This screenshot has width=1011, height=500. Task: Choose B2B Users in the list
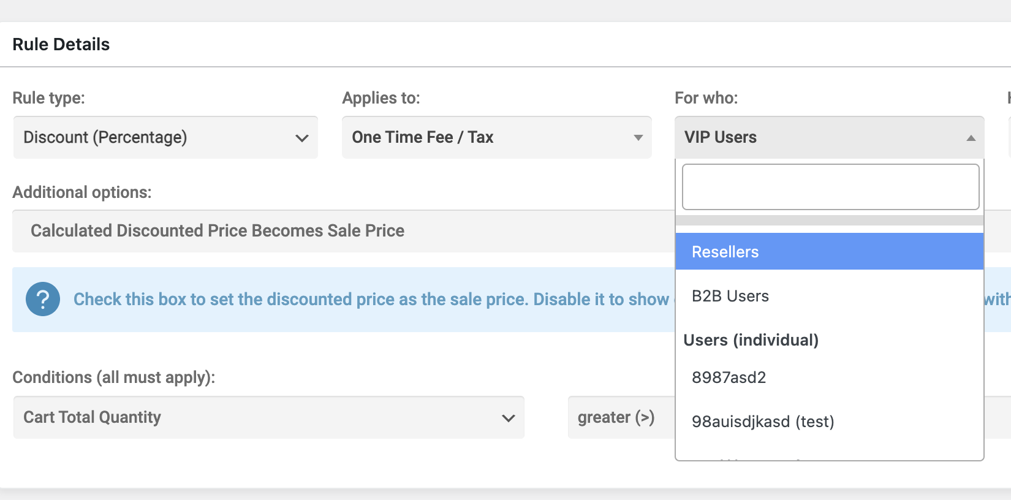pos(830,296)
